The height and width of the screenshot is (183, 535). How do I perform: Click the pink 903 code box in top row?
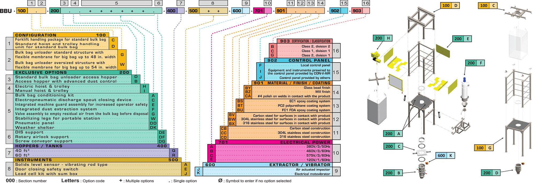click(x=360, y=11)
